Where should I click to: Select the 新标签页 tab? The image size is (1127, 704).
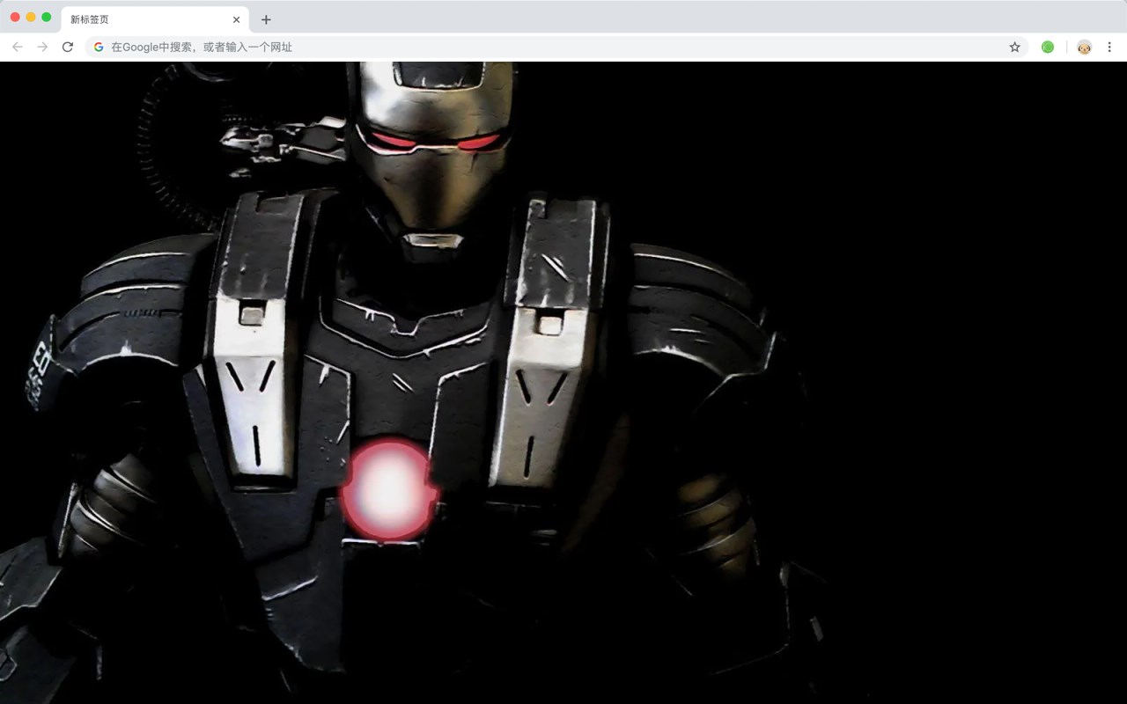coord(154,19)
